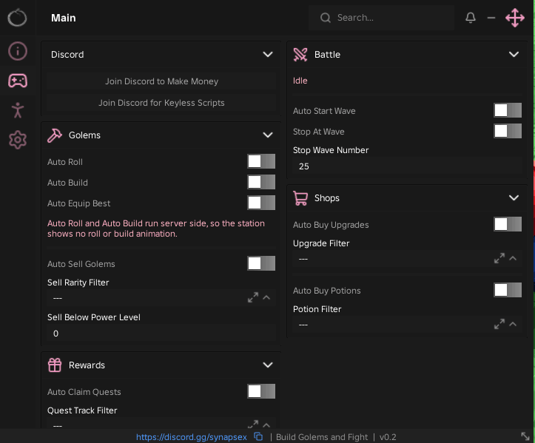
Task: Click the search magnifier icon
Action: click(x=326, y=18)
